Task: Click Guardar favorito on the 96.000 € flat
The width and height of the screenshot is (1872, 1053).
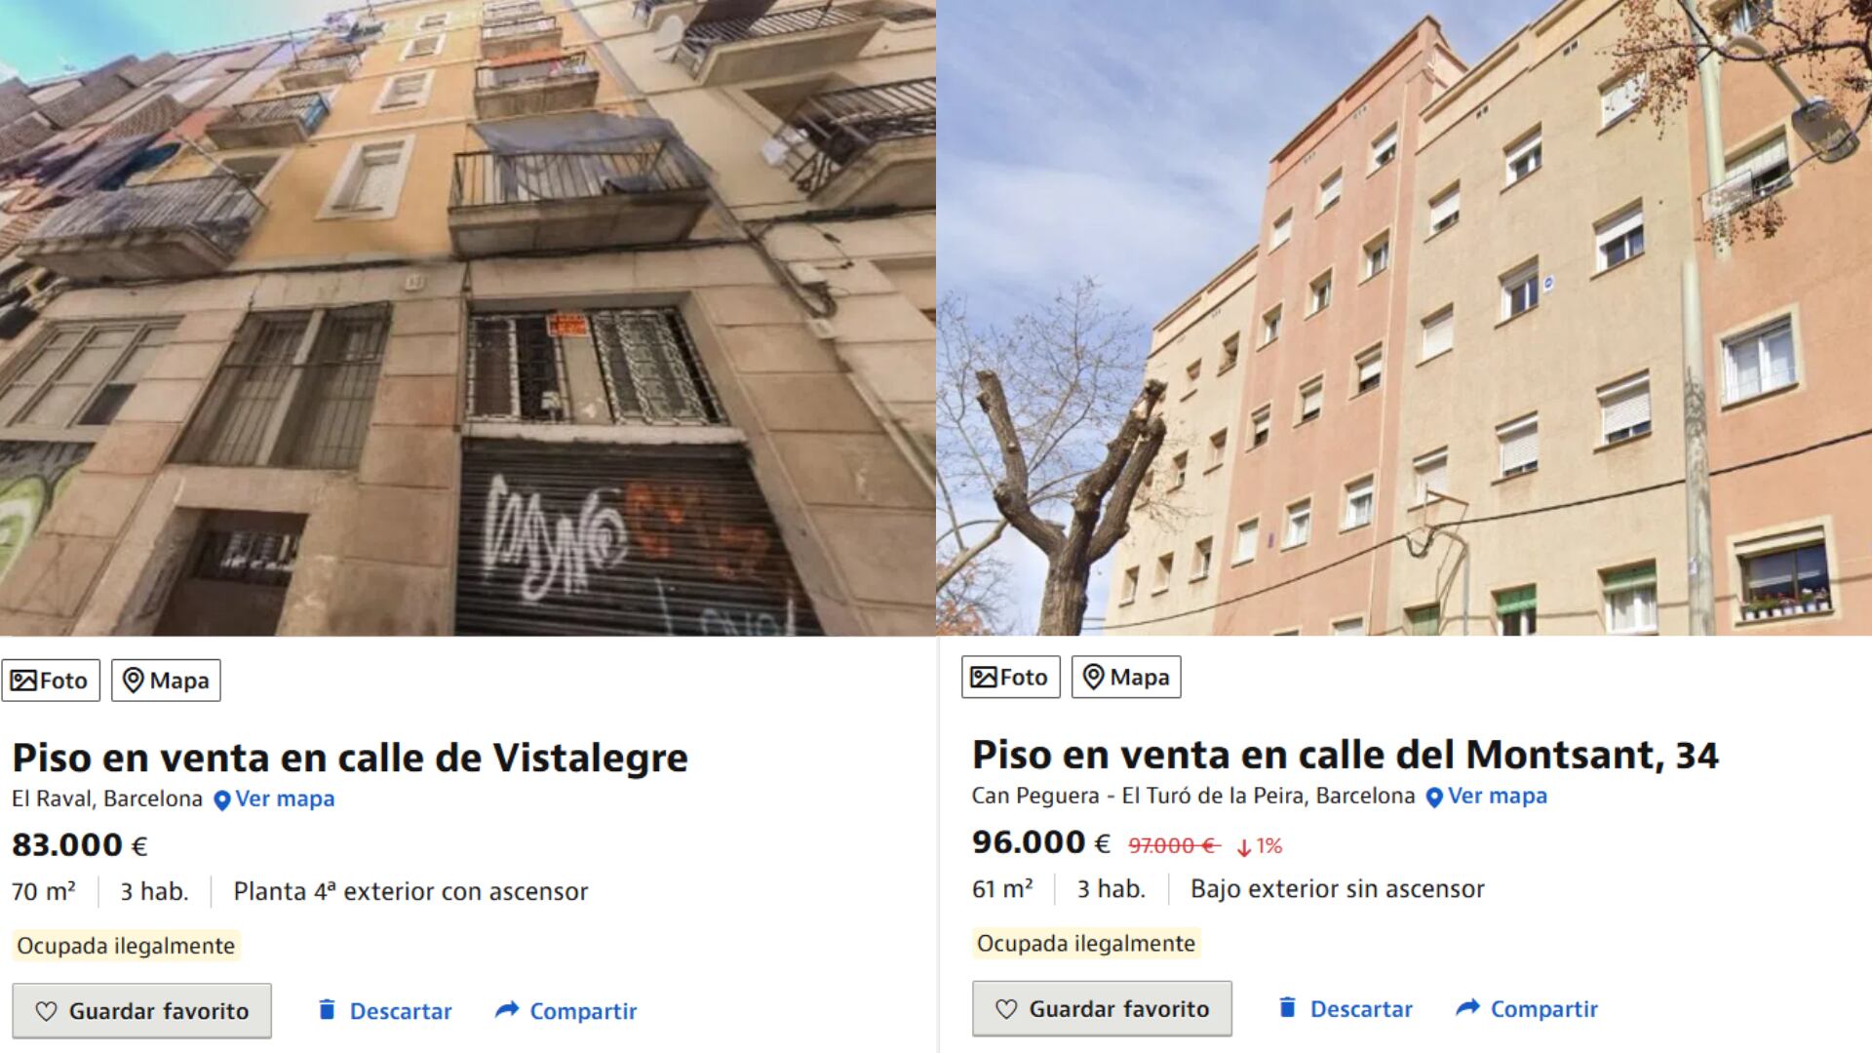Action: [x=1102, y=1009]
